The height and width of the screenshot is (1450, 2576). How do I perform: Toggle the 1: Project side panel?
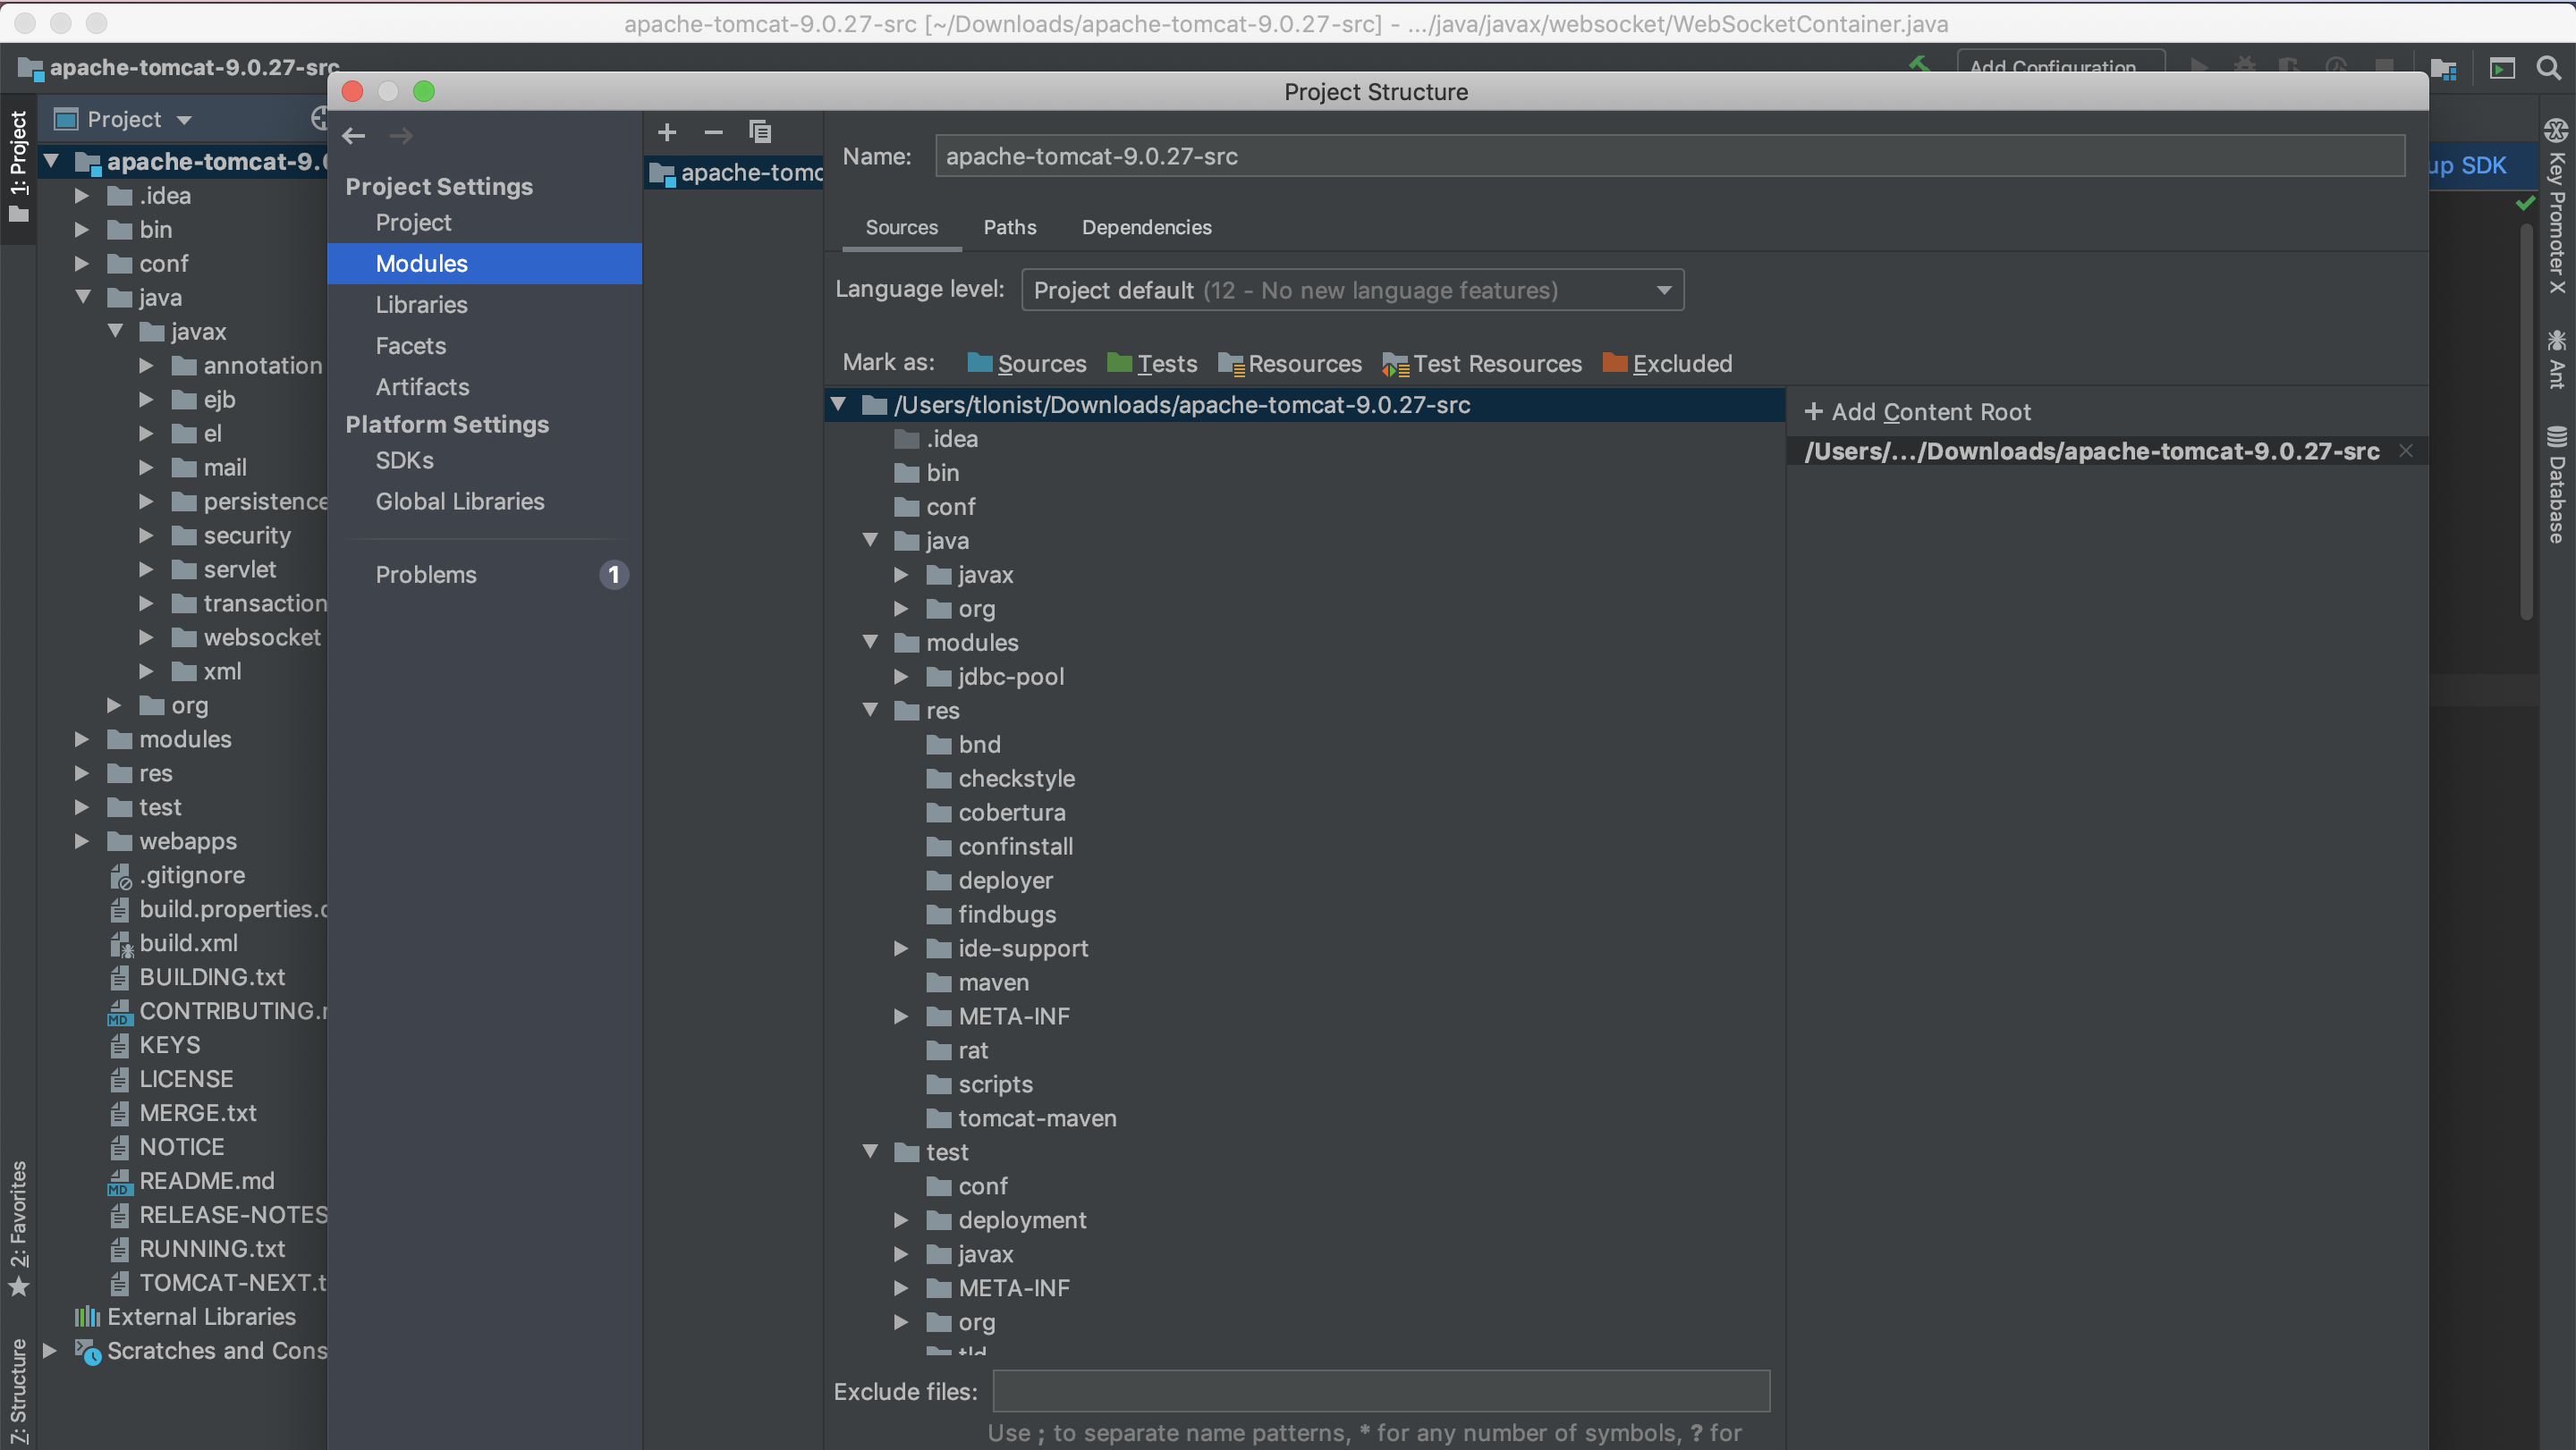click(18, 167)
